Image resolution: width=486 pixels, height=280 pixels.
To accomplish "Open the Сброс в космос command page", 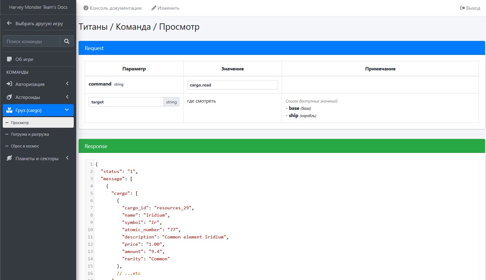I will coord(25,146).
